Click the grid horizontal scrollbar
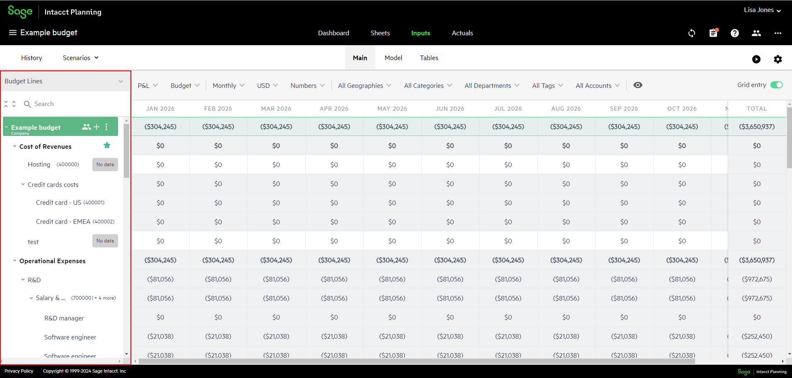The image size is (792, 378). (x=417, y=361)
